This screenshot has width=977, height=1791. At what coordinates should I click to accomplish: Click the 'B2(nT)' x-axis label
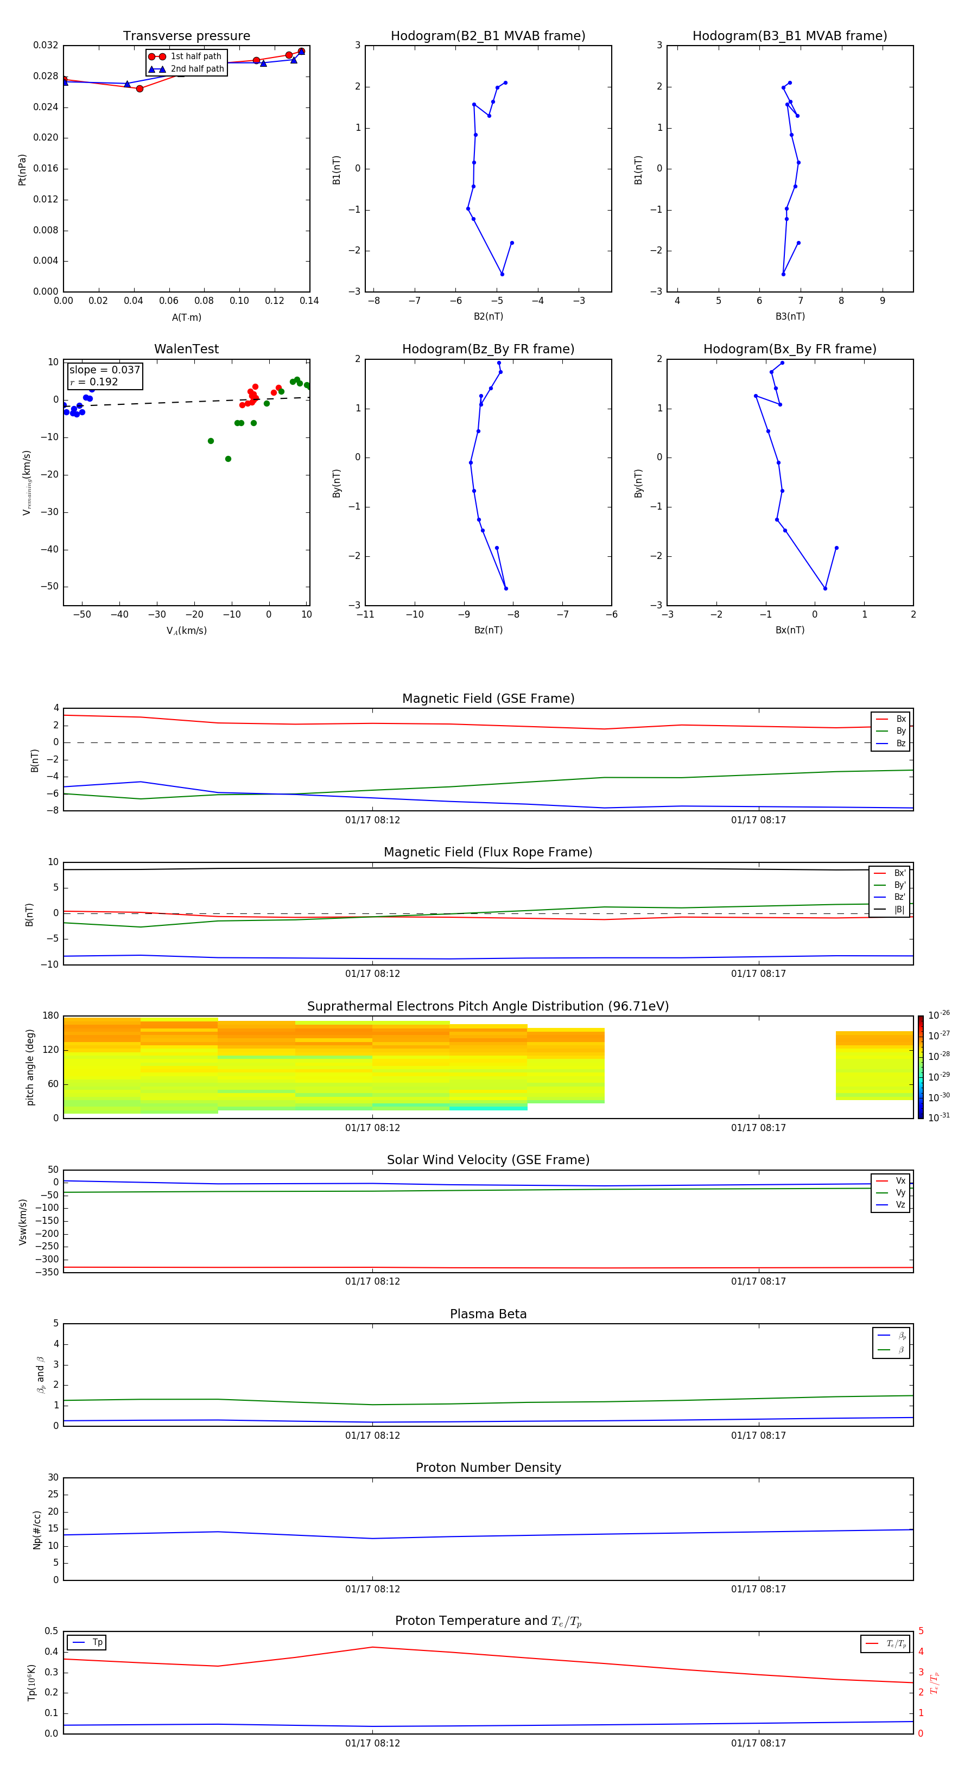[x=488, y=316]
